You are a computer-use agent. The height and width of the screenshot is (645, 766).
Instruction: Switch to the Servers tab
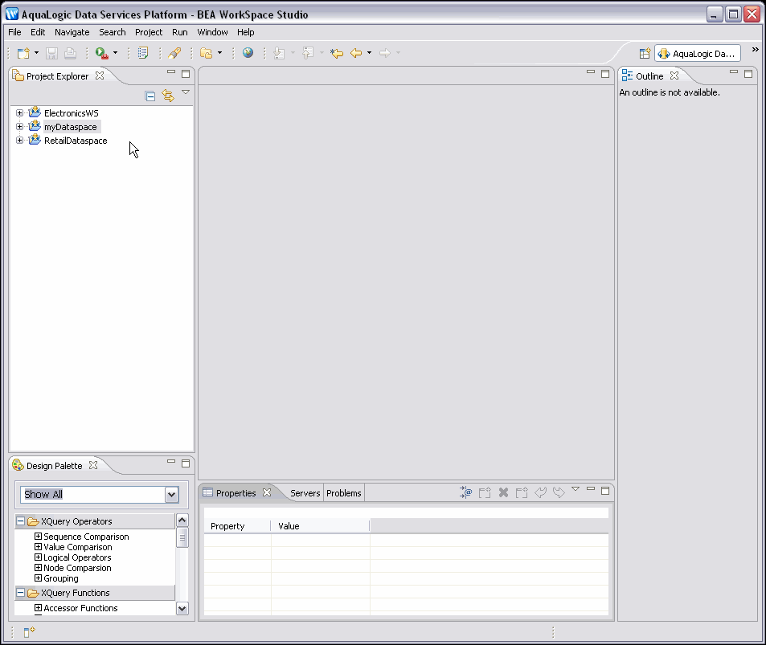point(305,493)
